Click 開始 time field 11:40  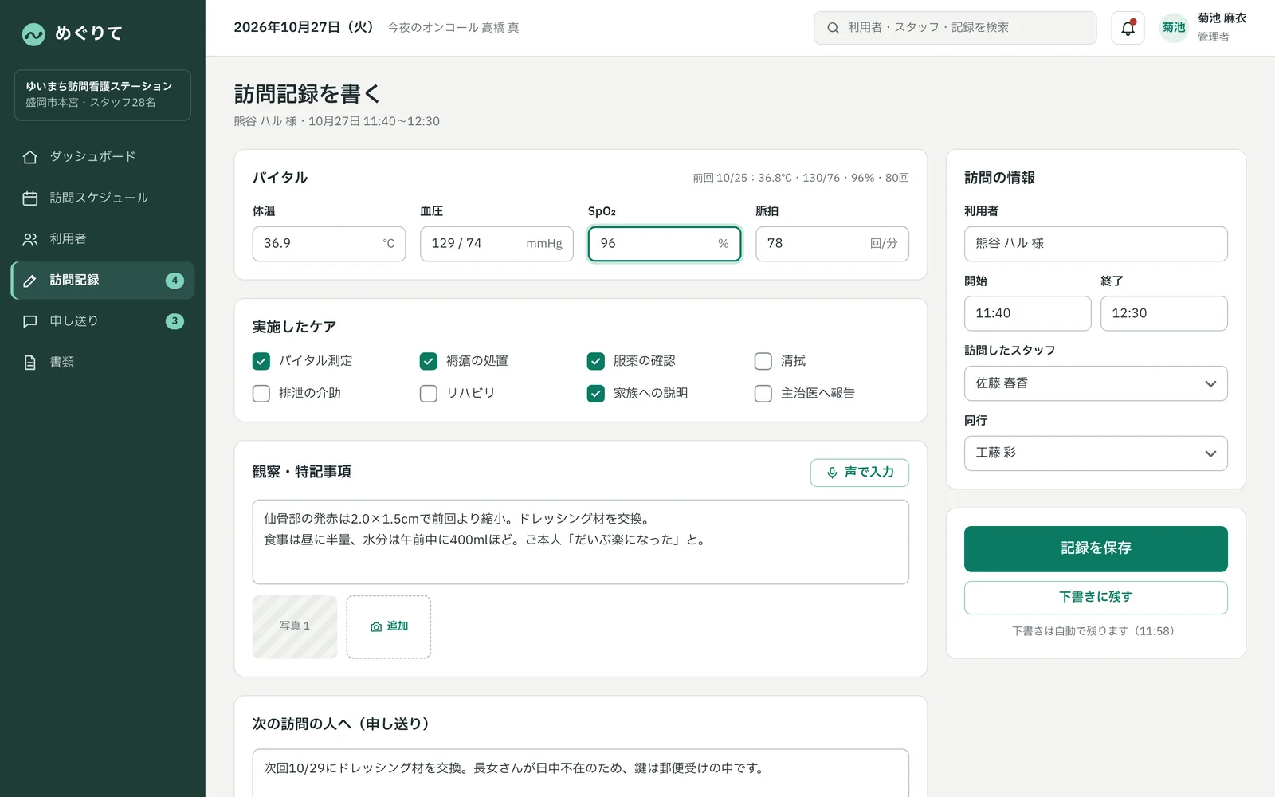coord(1028,314)
